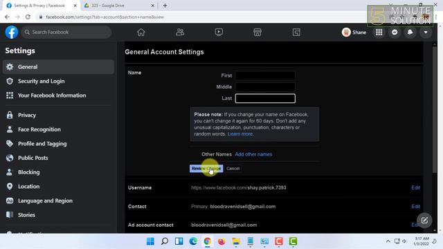443x249 pixels.
Task: Open Face Recognition settings
Action: coord(58,129)
